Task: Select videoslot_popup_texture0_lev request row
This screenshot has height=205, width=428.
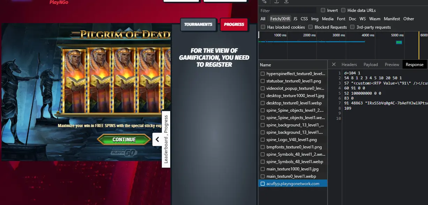Action: [293, 88]
